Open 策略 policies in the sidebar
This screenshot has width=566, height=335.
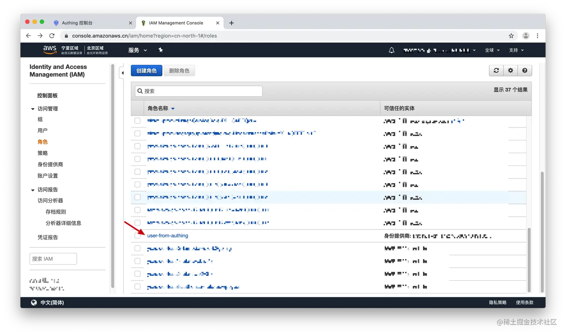[x=42, y=153]
